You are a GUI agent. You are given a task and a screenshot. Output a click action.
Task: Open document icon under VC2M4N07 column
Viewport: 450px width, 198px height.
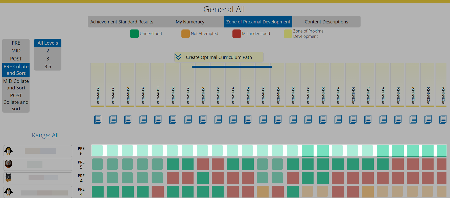(x=278, y=119)
